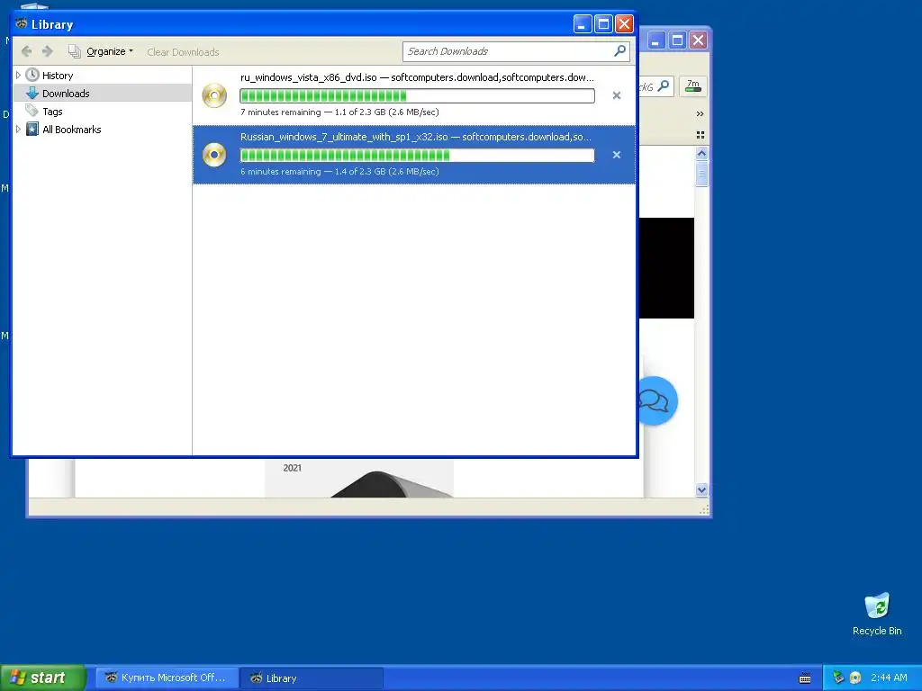
Task: Click the 2021 label on the webpage
Action: [x=292, y=468]
